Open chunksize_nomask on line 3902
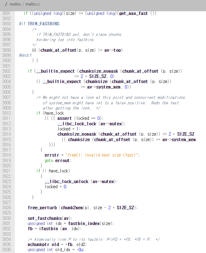Image resolution: width=206 pixels, height=253 pixels. [x=99, y=71]
